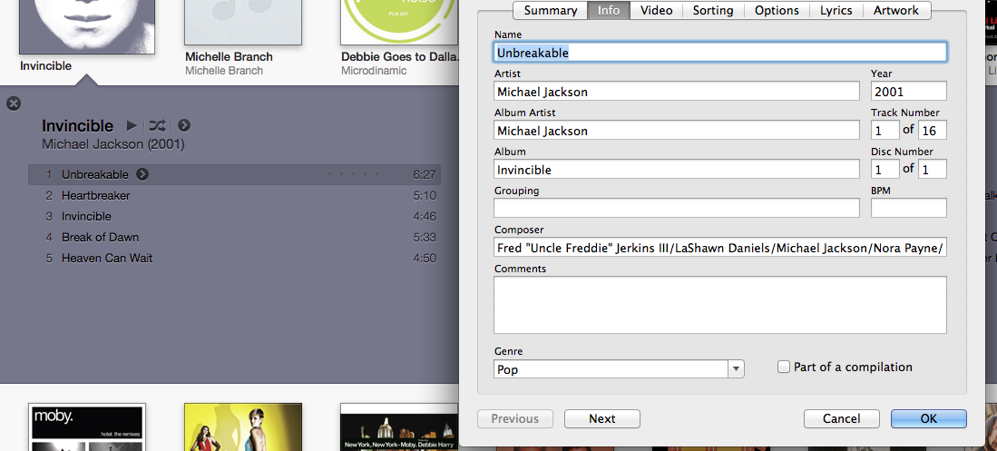This screenshot has width=997, height=451.
Task: Click the disc total field
Action: [x=933, y=169]
